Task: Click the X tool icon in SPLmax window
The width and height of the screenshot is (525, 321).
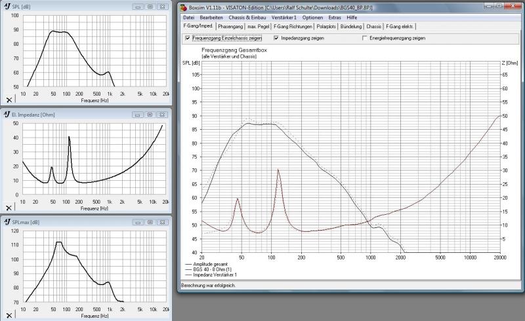Action: (8, 315)
